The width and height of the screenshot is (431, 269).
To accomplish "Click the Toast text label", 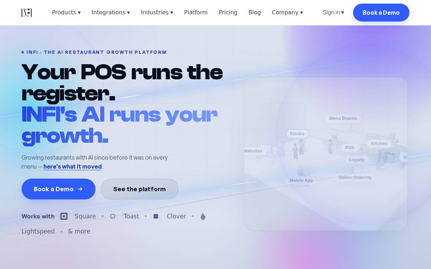I will tap(131, 216).
